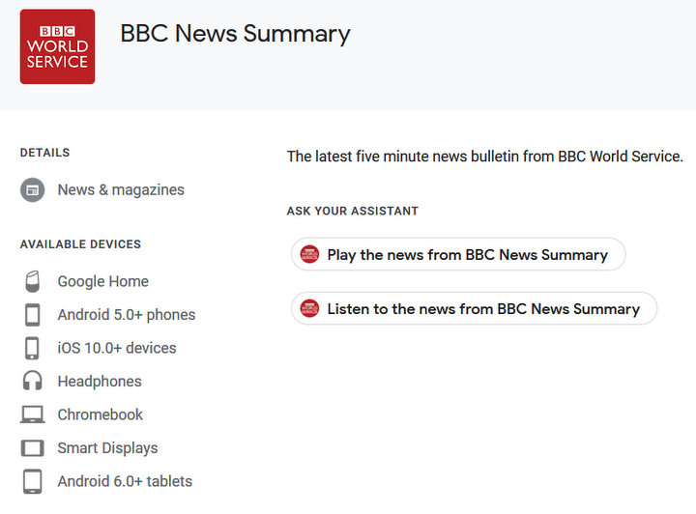Image resolution: width=696 pixels, height=514 pixels.
Task: Click the 'Headphones' device label
Action: click(100, 382)
